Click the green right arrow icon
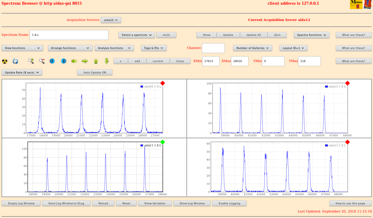Screen dimensions: 373x218 click(x=85, y=61)
